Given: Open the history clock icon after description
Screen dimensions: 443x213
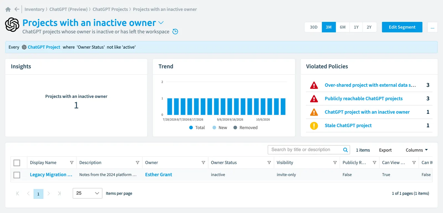Looking at the screenshot, I should tap(175, 31).
